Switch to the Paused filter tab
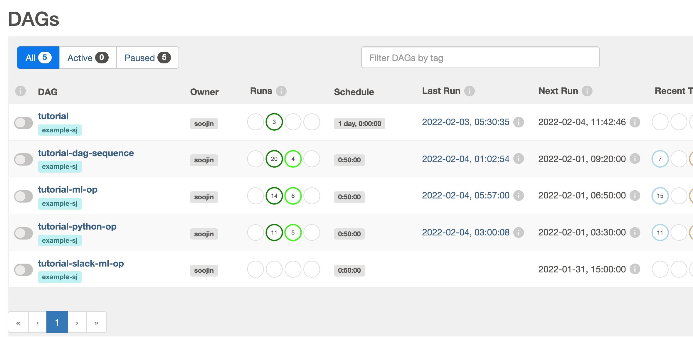Viewport: 693px width, 337px height. click(x=147, y=58)
